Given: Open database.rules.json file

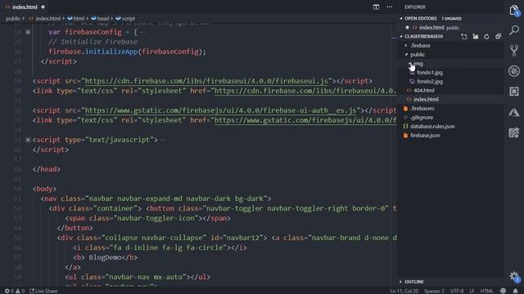Looking at the screenshot, I should [x=432, y=127].
